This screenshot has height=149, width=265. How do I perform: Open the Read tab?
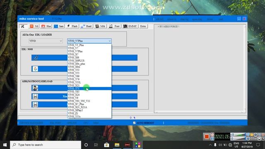click(86, 26)
